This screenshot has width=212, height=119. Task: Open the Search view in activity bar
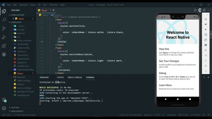tap(4, 20)
